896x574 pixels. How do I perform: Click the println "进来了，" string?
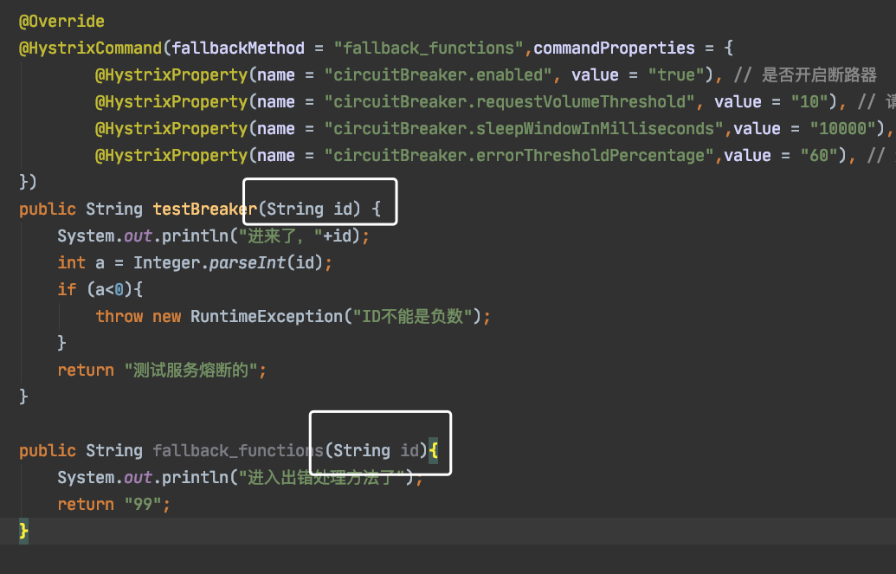coord(280,236)
